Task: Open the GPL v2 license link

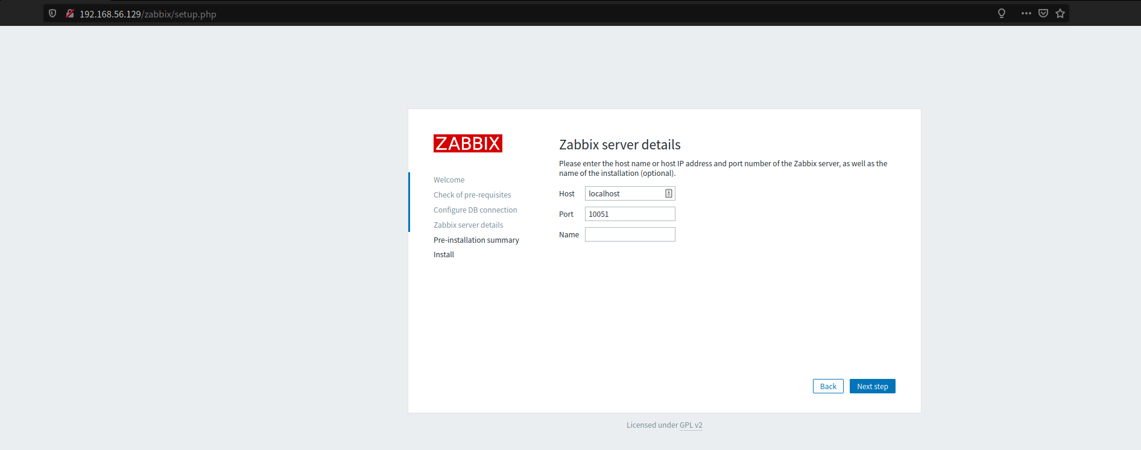Action: click(x=691, y=425)
